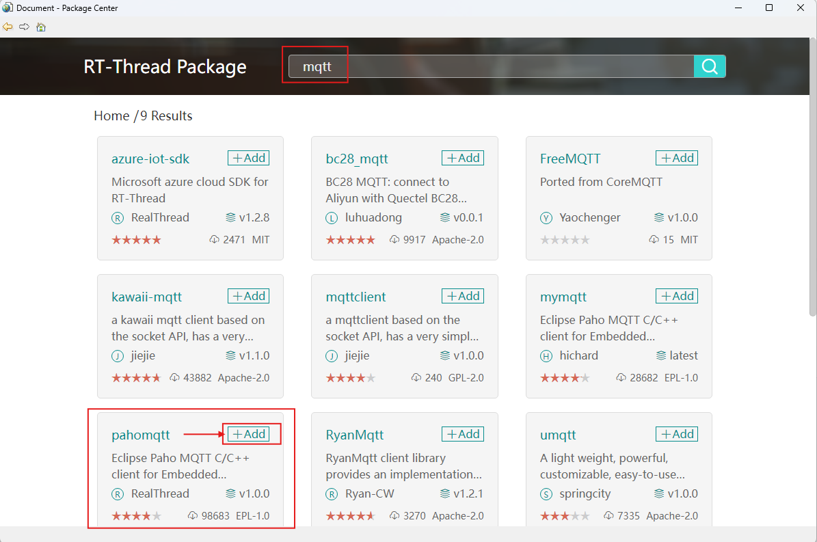Click Home in the breadcrumb

point(111,116)
